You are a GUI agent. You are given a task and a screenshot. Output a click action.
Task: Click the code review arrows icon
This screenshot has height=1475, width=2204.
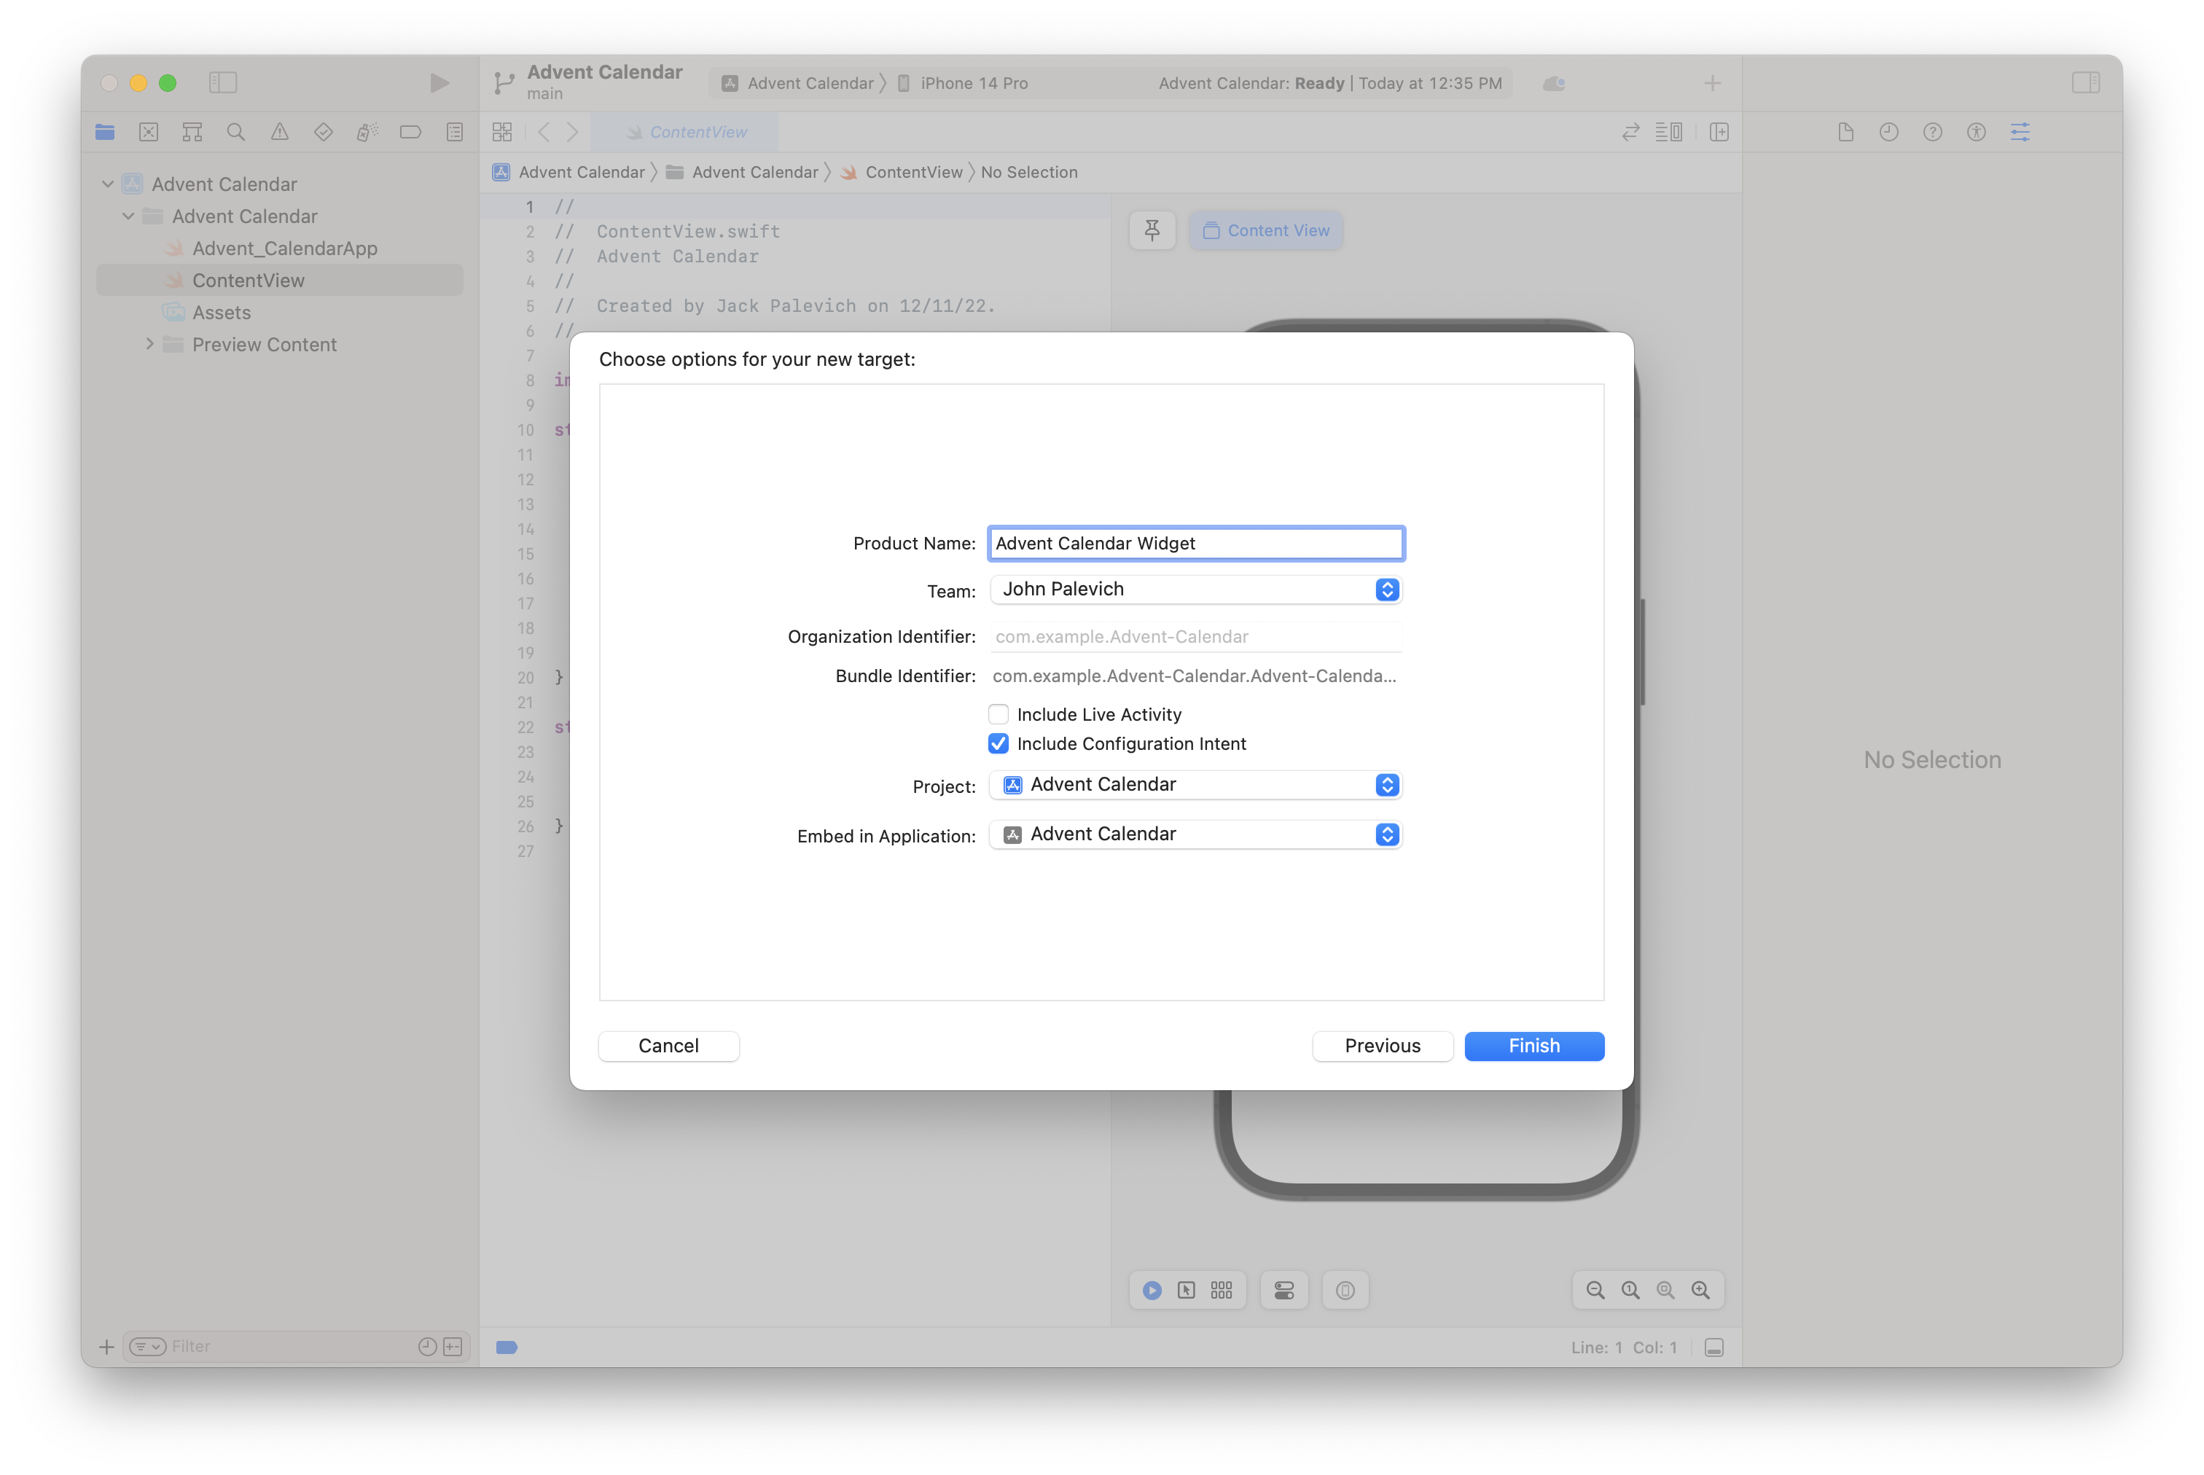tap(1631, 132)
